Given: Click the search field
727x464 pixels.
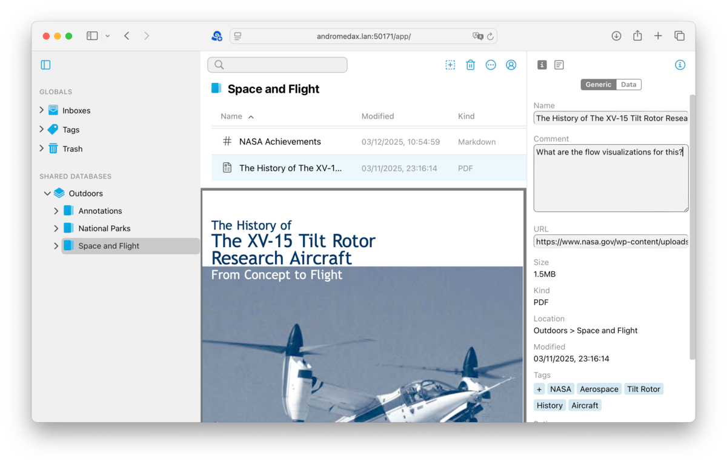Looking at the screenshot, I should coord(277,65).
